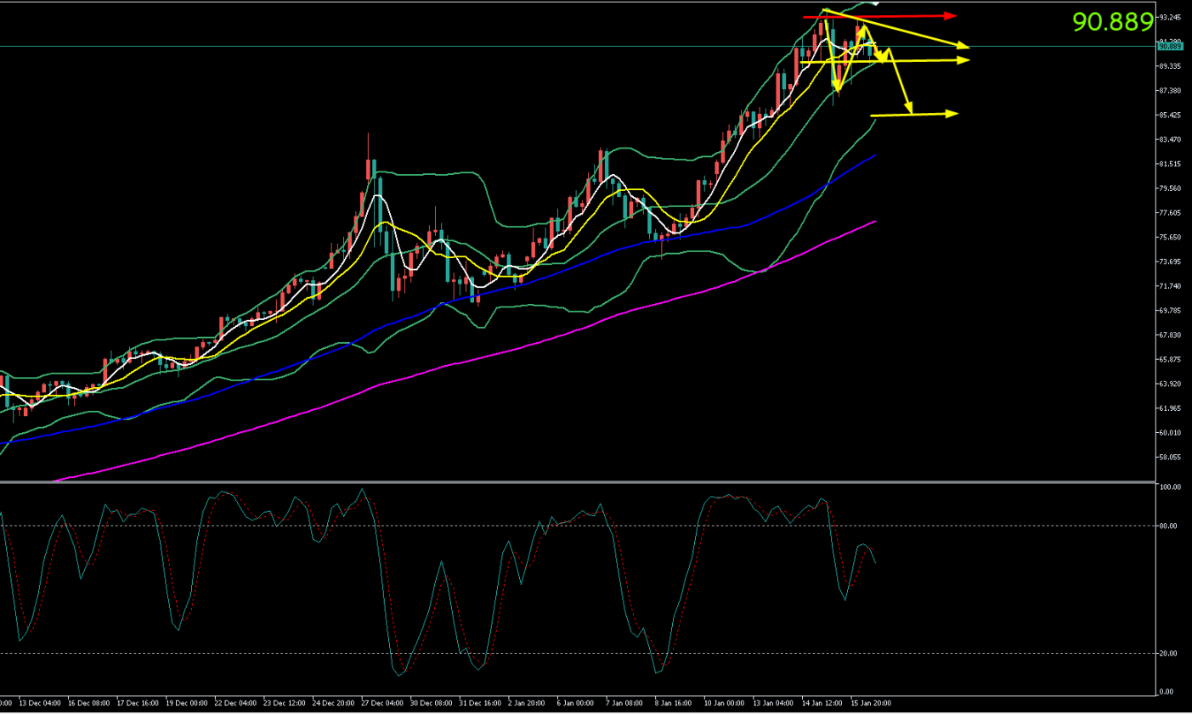The height and width of the screenshot is (714, 1192).
Task: Click the red horizontal arrow's arrowhead
Action: 952,16
